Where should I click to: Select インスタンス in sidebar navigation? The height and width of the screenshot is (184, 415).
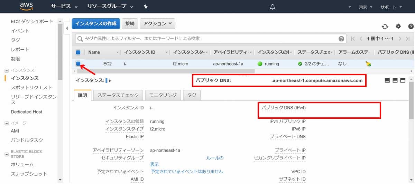pos(25,78)
